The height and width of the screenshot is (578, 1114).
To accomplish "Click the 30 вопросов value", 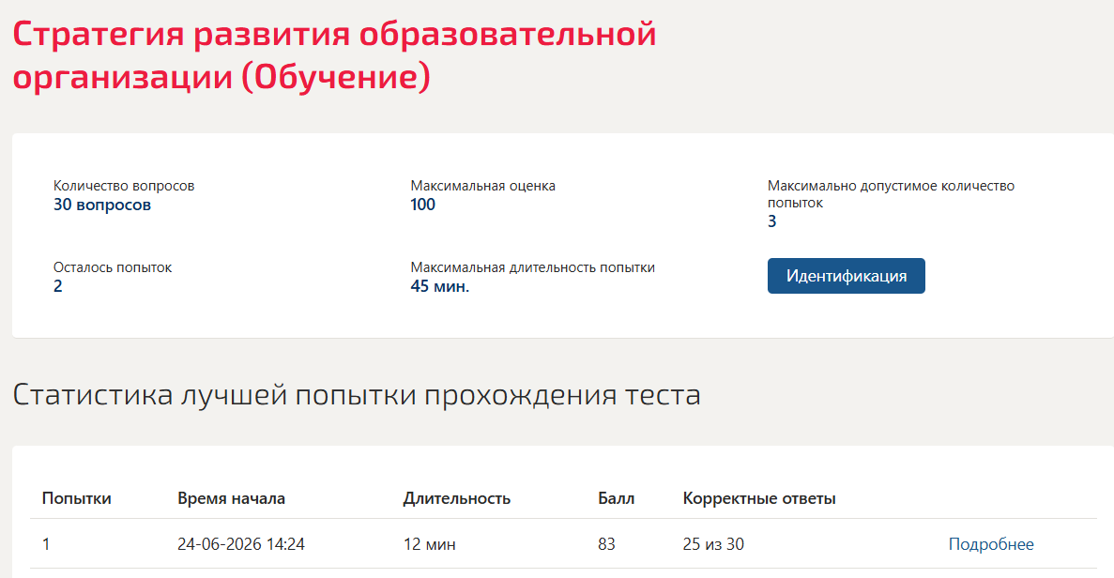I will [102, 205].
